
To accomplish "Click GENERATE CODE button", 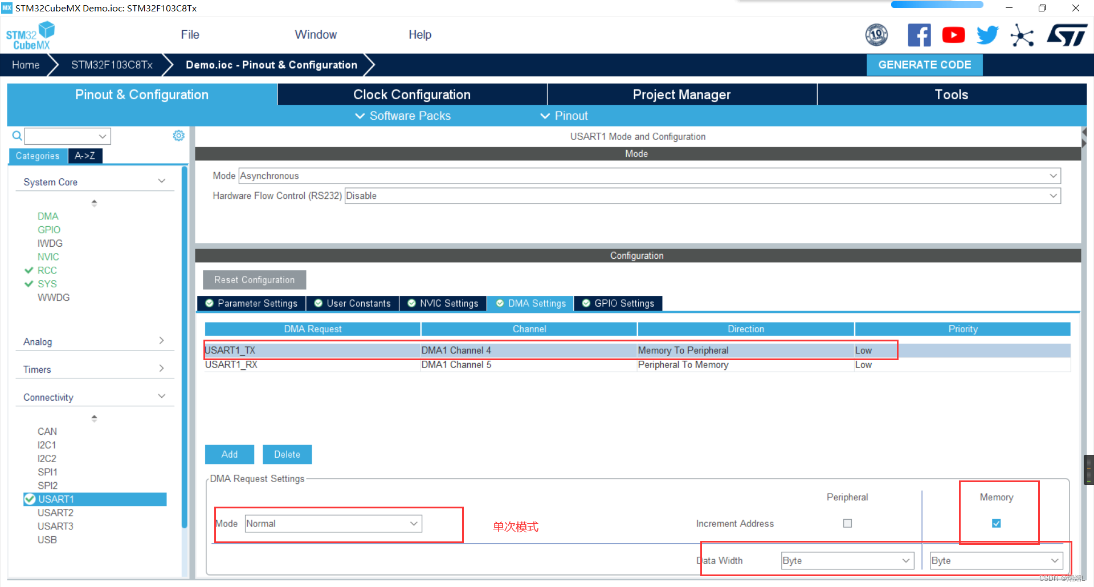I will pyautogui.click(x=924, y=65).
